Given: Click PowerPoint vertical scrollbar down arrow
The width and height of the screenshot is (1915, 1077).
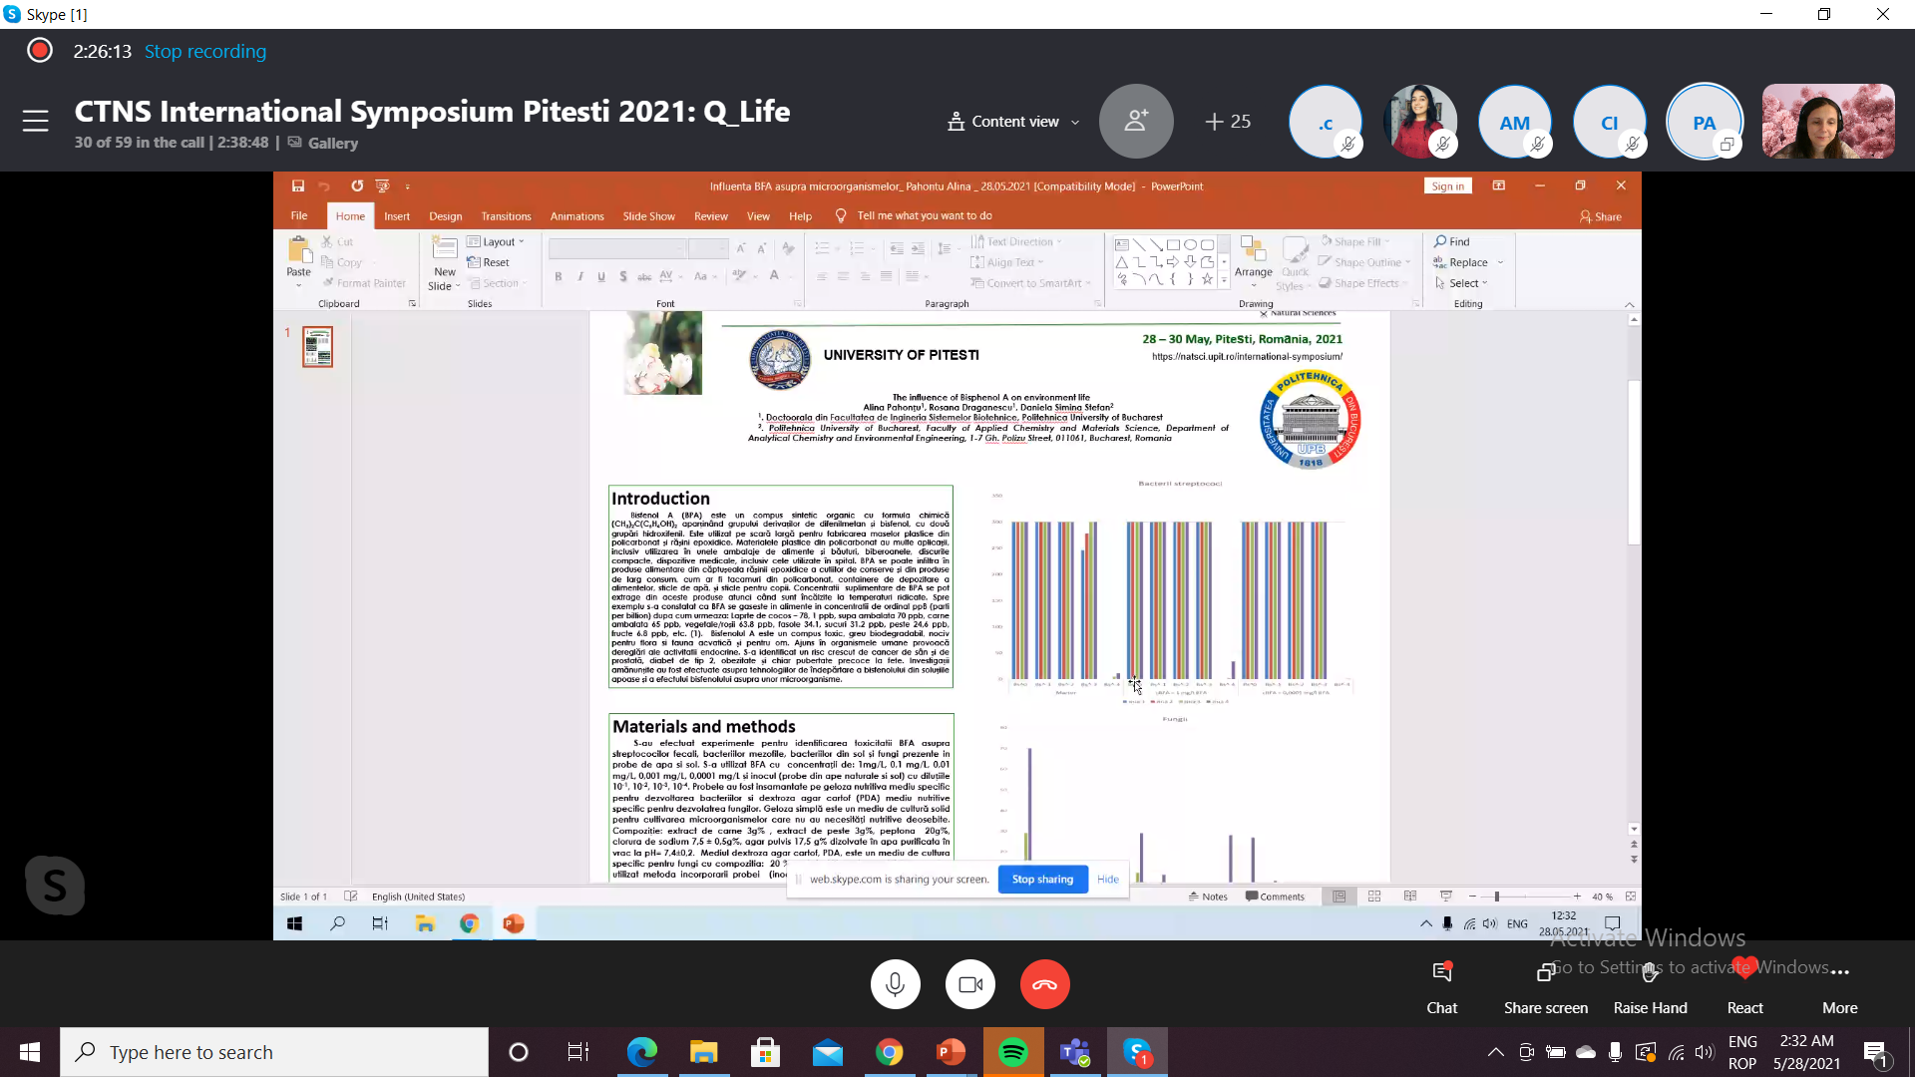Looking at the screenshot, I should [x=1634, y=829].
